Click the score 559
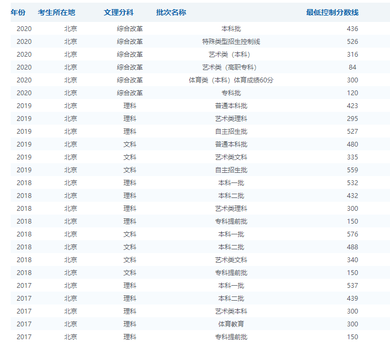390x351 pixels. coord(352,170)
